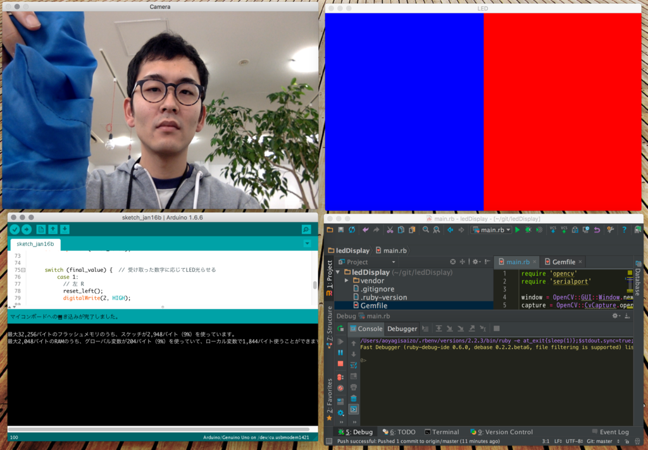Open 9: Version Control tool window

[502, 432]
